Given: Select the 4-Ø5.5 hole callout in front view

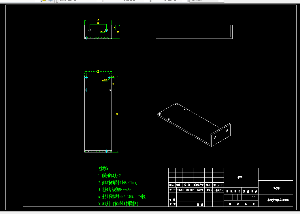Looking at the screenshot, I should click(104, 80).
